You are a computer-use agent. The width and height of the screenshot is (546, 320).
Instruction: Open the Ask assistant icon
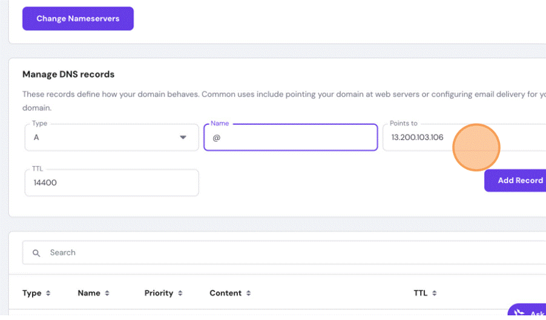[519, 313]
